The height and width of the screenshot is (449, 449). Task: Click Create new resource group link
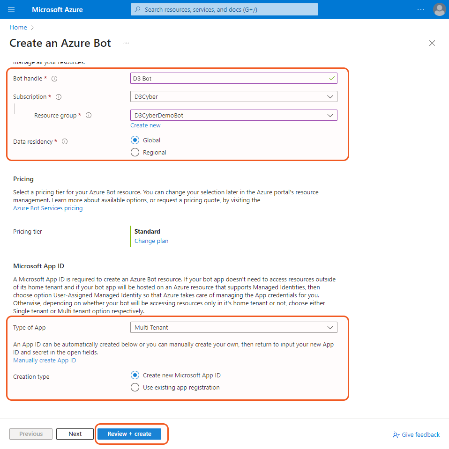(x=145, y=125)
